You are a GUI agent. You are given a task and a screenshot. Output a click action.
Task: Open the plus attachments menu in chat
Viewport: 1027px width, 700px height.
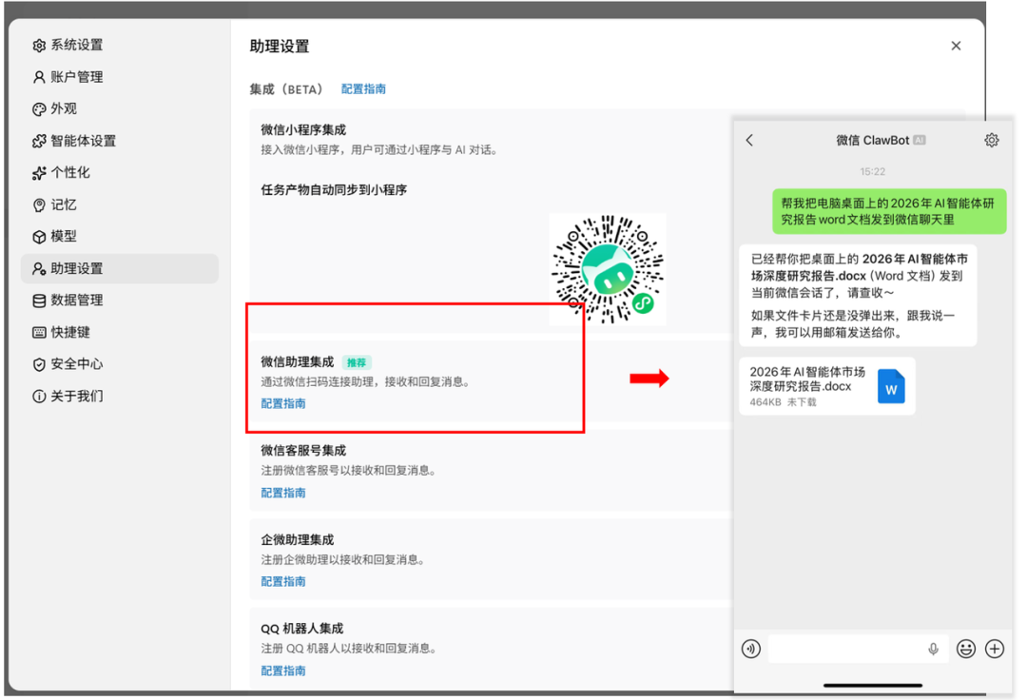coord(995,649)
